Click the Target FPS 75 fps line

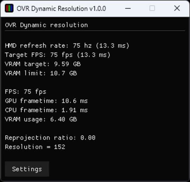(57, 55)
